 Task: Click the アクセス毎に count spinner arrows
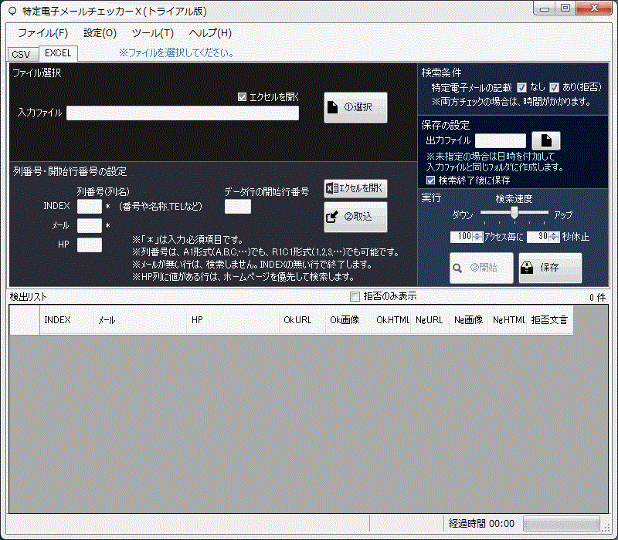click(x=477, y=237)
